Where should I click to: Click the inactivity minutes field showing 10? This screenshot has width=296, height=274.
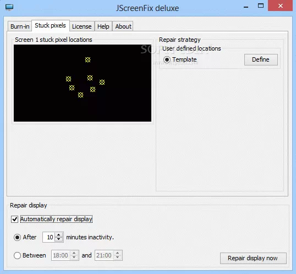click(x=49, y=237)
